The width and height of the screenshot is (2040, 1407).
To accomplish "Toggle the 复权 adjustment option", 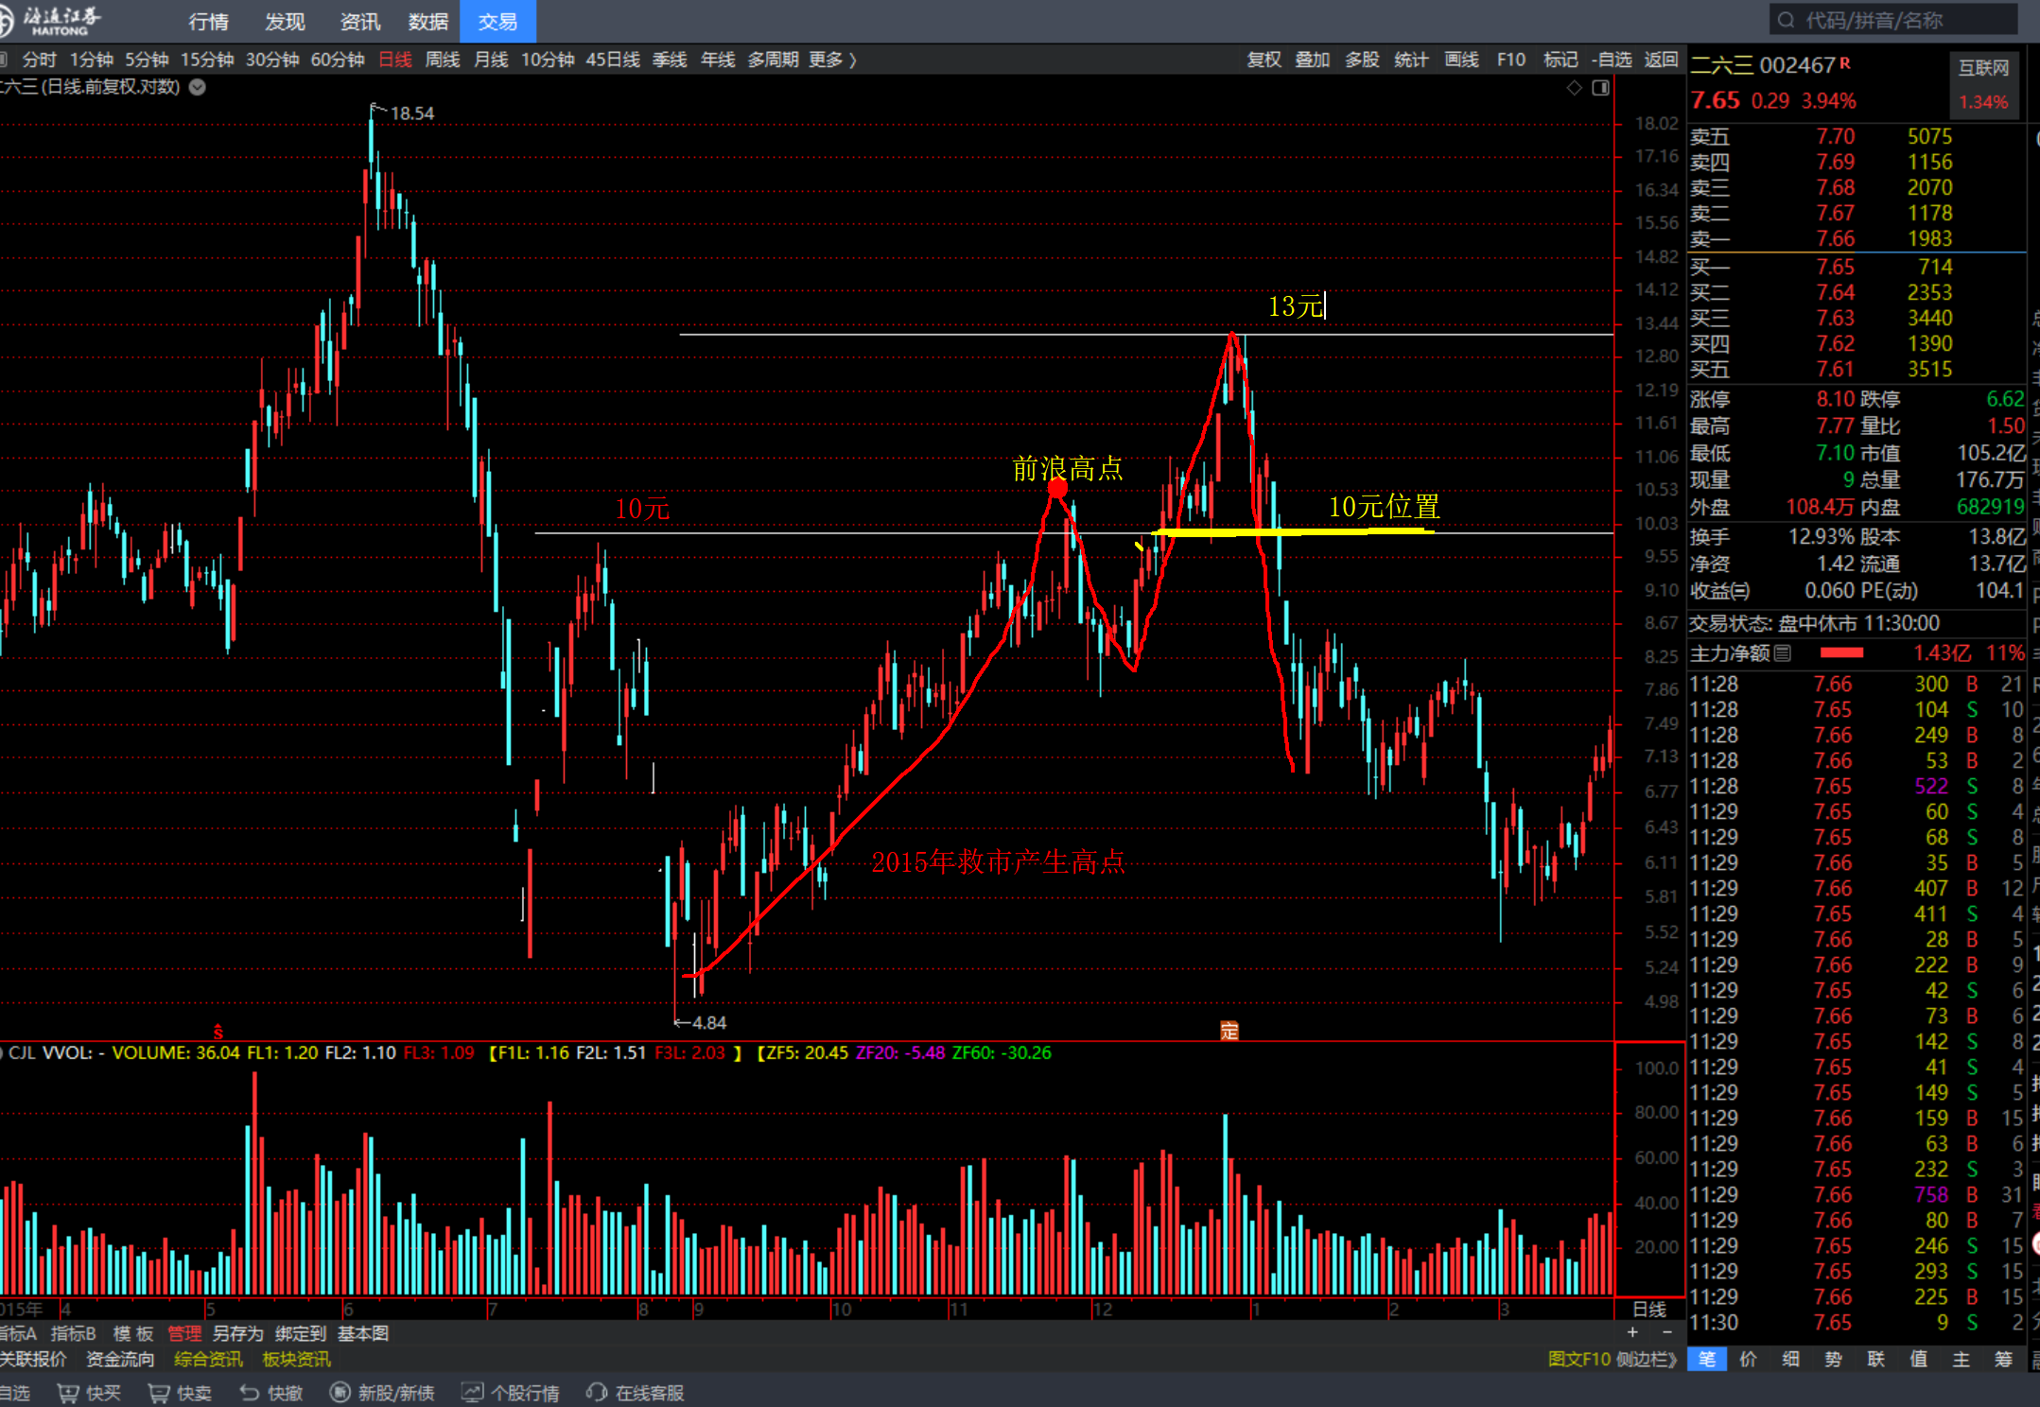I will point(1264,60).
